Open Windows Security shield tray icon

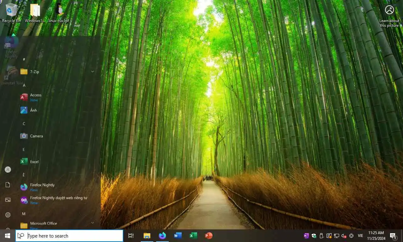coord(314,236)
